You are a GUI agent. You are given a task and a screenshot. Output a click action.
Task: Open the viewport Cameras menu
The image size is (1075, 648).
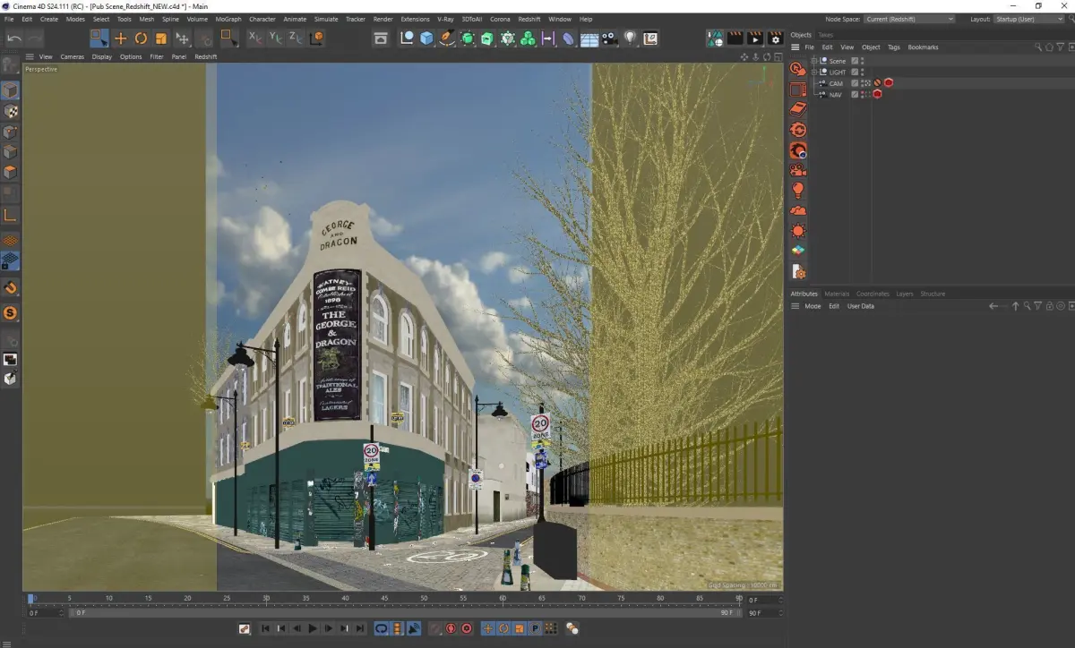(72, 56)
